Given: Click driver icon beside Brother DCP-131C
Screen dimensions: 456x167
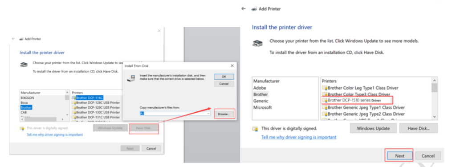Looking at the screenshot, I should 74,117.
